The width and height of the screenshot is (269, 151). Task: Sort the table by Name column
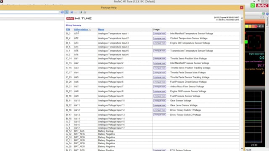point(101,29)
